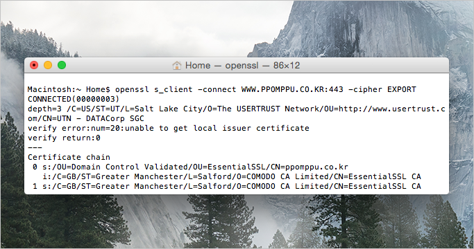Screen dimensions: 474x249
Task: Click the 'Certificate chain' heading line
Action: 69,157
